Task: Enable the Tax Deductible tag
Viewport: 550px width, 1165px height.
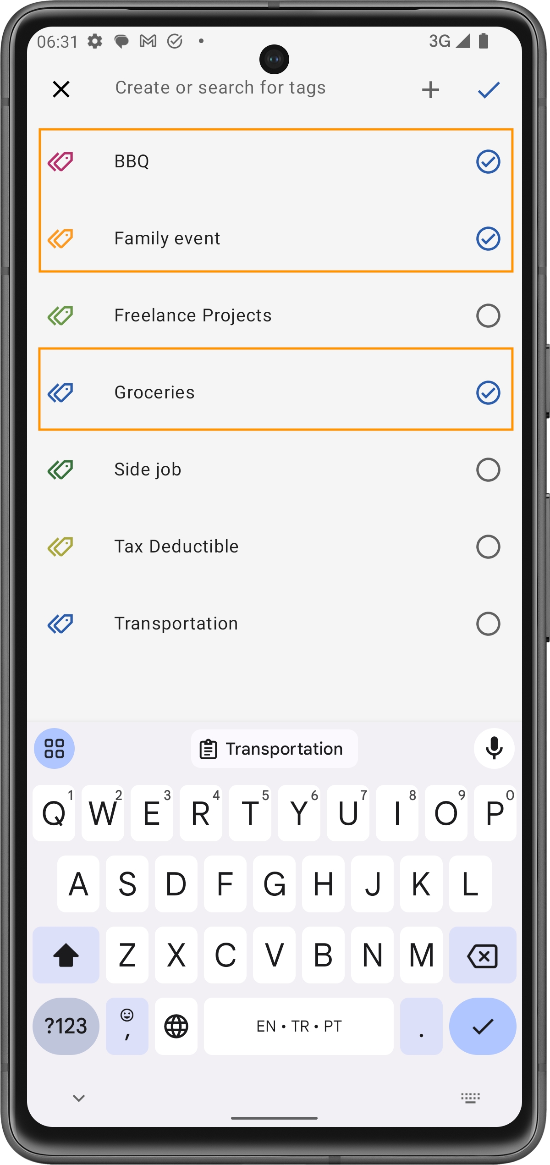Action: pos(488,547)
